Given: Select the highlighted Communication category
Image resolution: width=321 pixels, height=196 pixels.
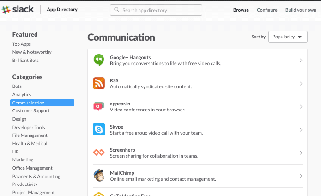Looking at the screenshot, I should coord(42,103).
